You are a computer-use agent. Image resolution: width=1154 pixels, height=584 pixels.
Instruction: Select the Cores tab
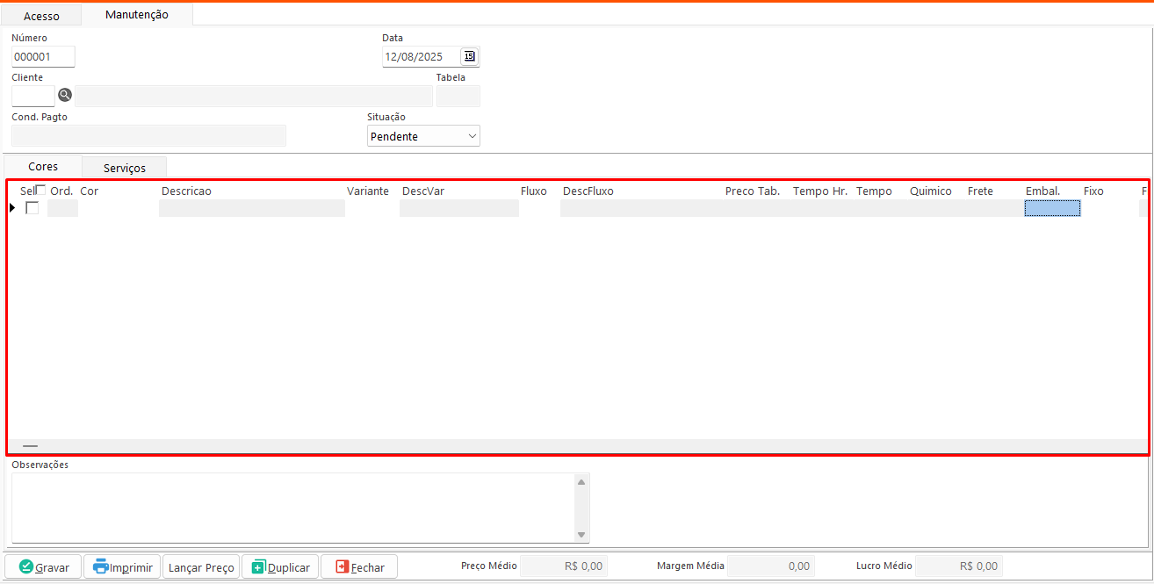(x=43, y=166)
